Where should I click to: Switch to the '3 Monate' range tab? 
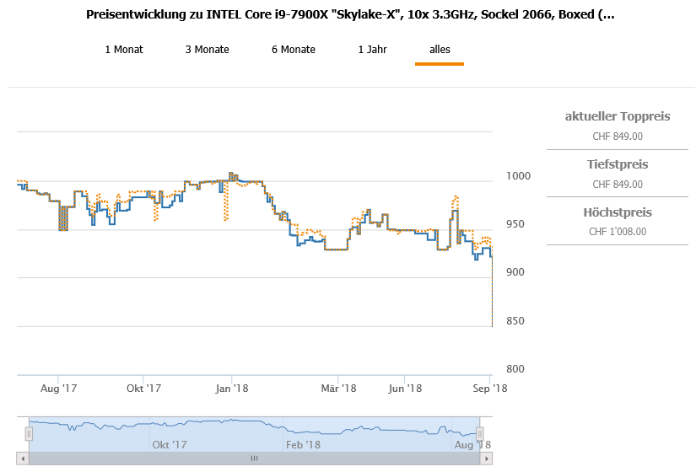[x=207, y=50]
